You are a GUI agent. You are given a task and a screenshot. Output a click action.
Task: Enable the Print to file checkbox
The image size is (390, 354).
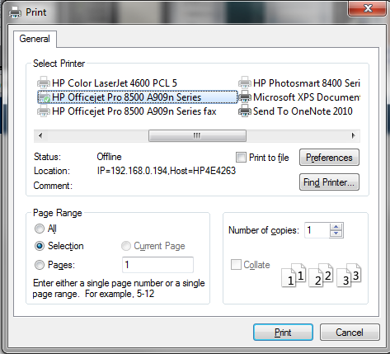(x=241, y=158)
